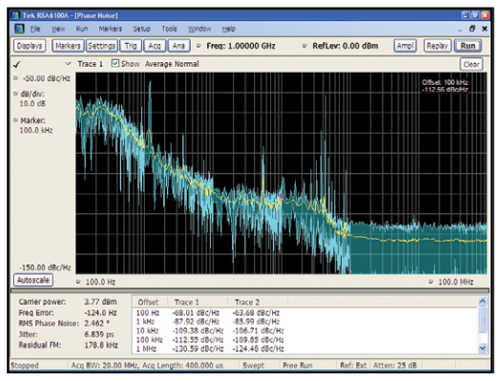The width and height of the screenshot is (501, 381).
Task: Select the start offset 100.0 Hz knob icon
Action: tap(78, 282)
